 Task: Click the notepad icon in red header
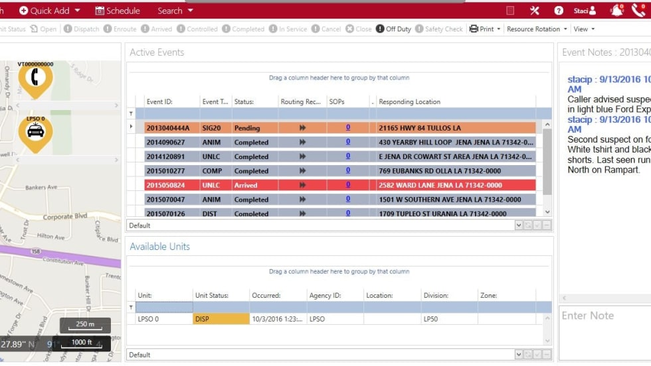[x=510, y=11]
